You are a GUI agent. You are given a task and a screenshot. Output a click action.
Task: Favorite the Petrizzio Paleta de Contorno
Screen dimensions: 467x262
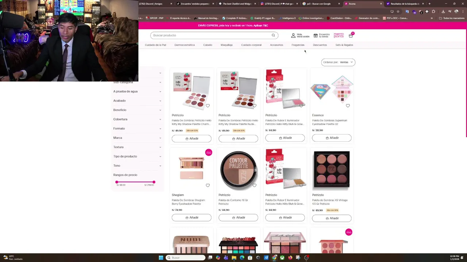click(254, 185)
